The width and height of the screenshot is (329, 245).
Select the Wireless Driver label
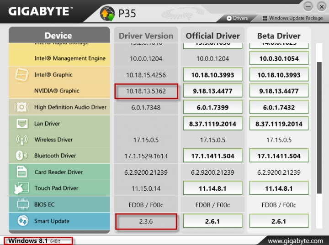pos(53,140)
